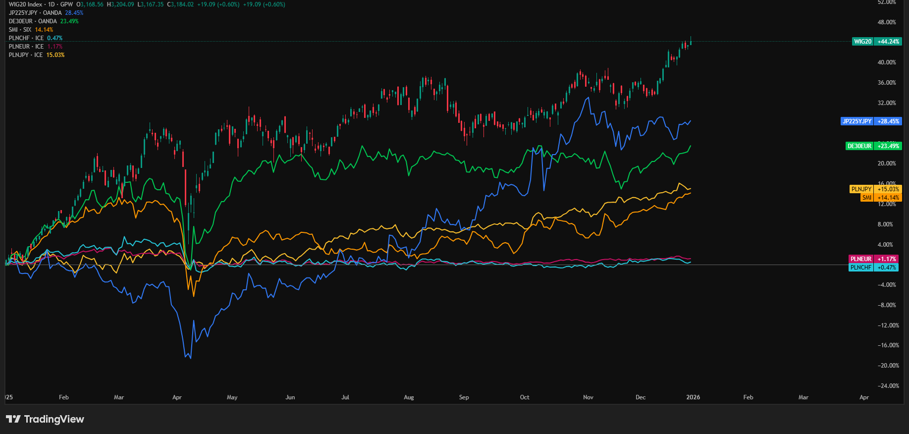Click the DE30EUR OANDA legend entry

pos(33,21)
